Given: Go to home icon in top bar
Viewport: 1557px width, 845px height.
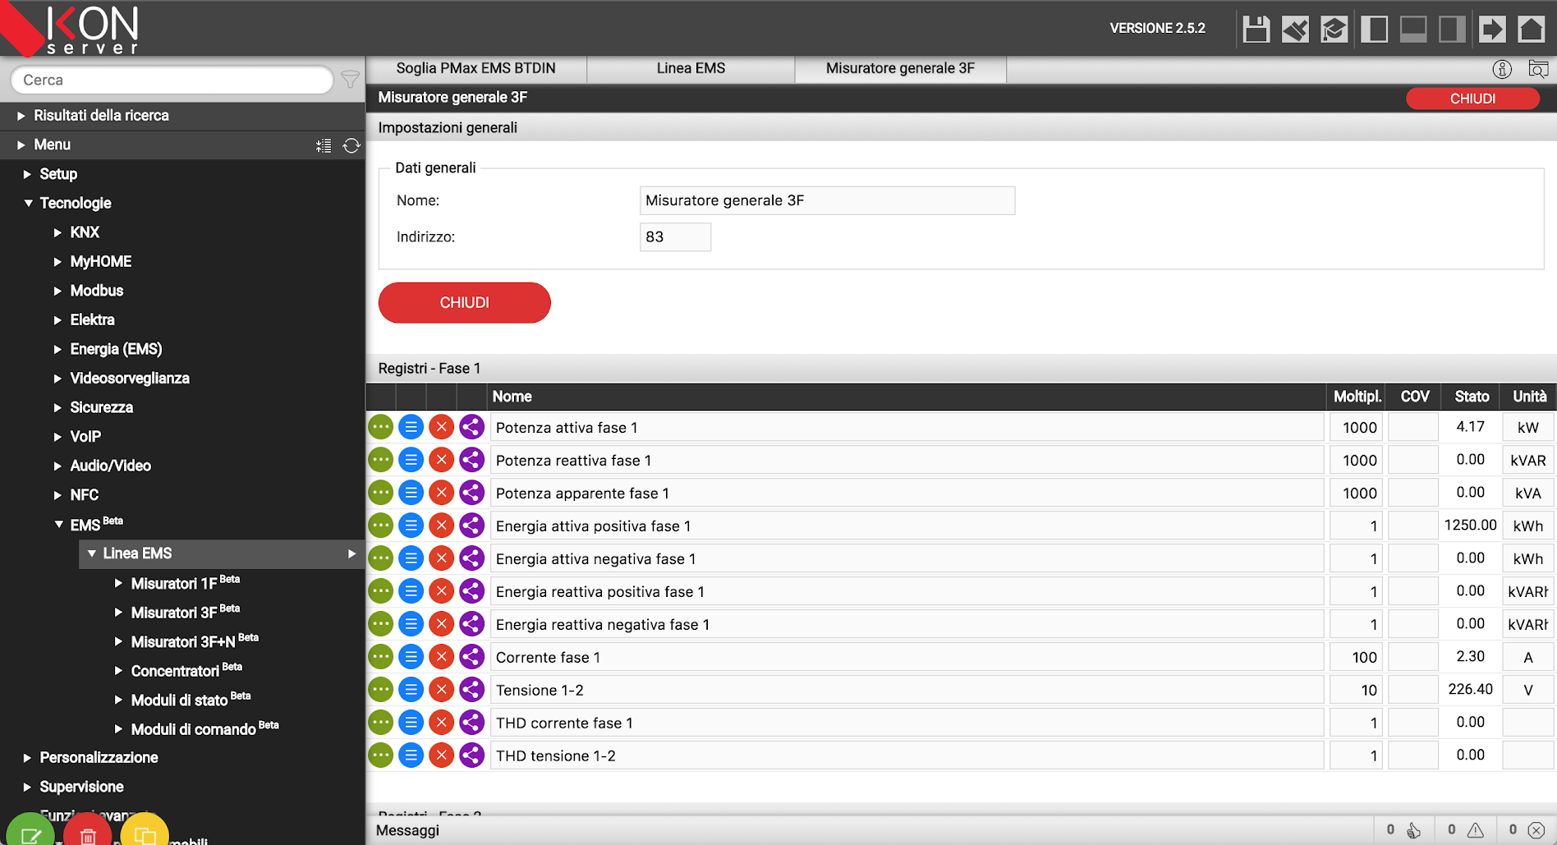Looking at the screenshot, I should click(x=1532, y=30).
